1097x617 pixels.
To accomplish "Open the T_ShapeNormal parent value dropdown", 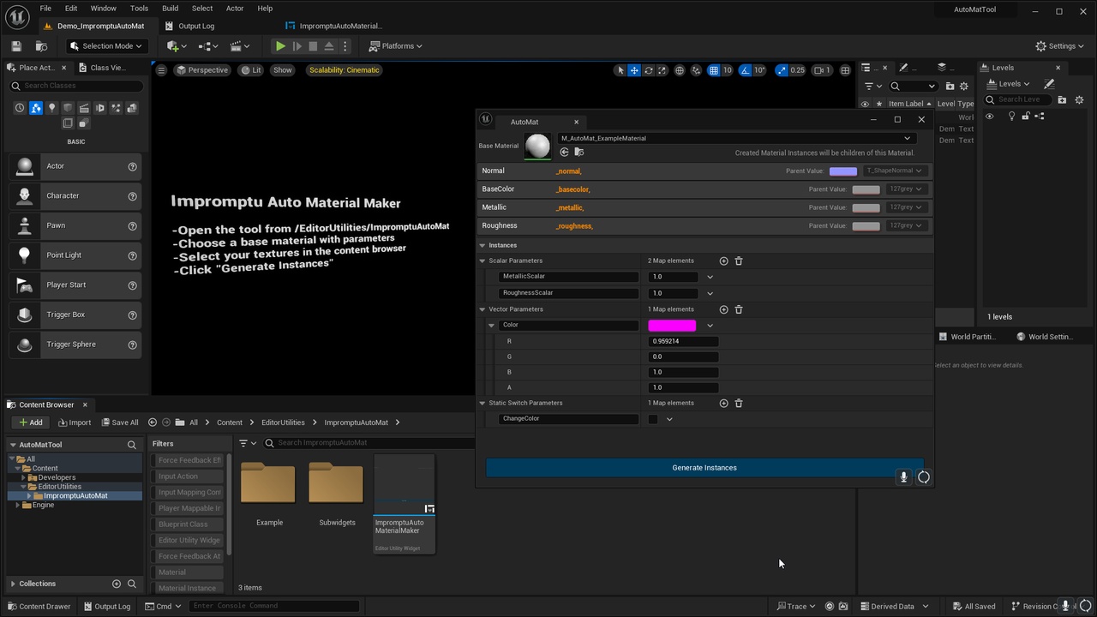I will (895, 171).
